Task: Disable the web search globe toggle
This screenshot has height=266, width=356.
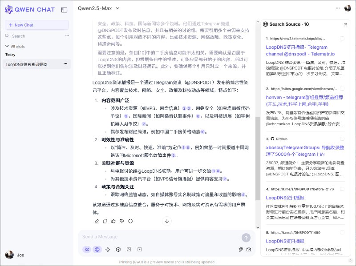Action: pyautogui.click(x=97, y=250)
